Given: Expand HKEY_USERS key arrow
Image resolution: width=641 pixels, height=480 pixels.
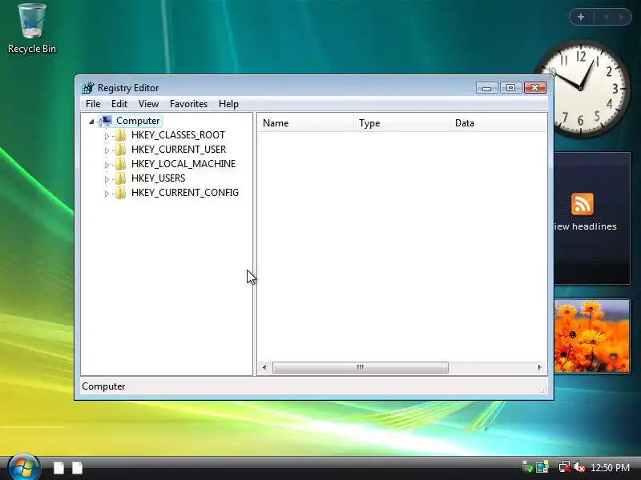Looking at the screenshot, I should click(107, 178).
